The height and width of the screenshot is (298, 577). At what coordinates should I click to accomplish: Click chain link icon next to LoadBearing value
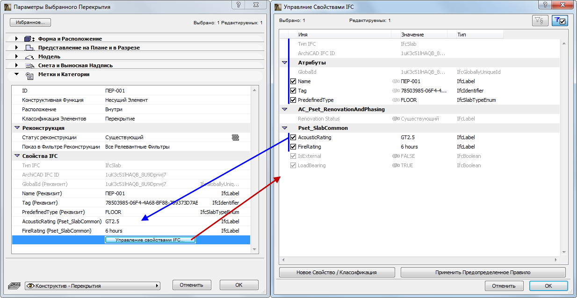[x=396, y=165]
